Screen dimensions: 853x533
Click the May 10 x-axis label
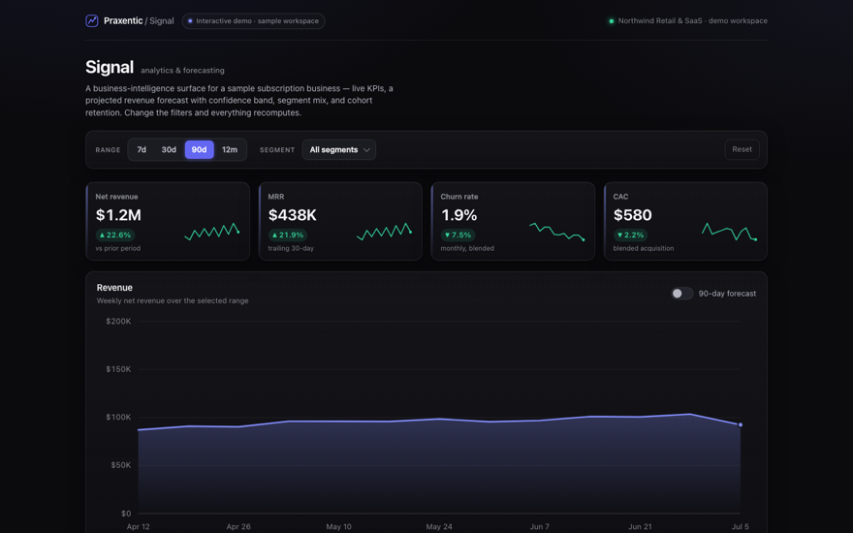coord(338,526)
